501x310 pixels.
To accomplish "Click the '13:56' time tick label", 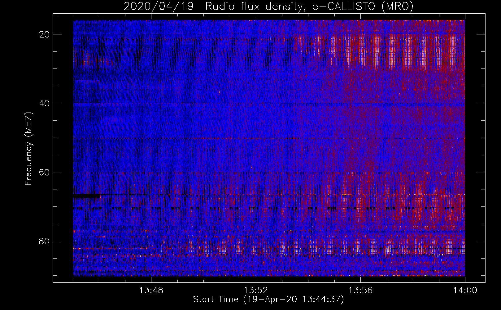I will pos(360,290).
